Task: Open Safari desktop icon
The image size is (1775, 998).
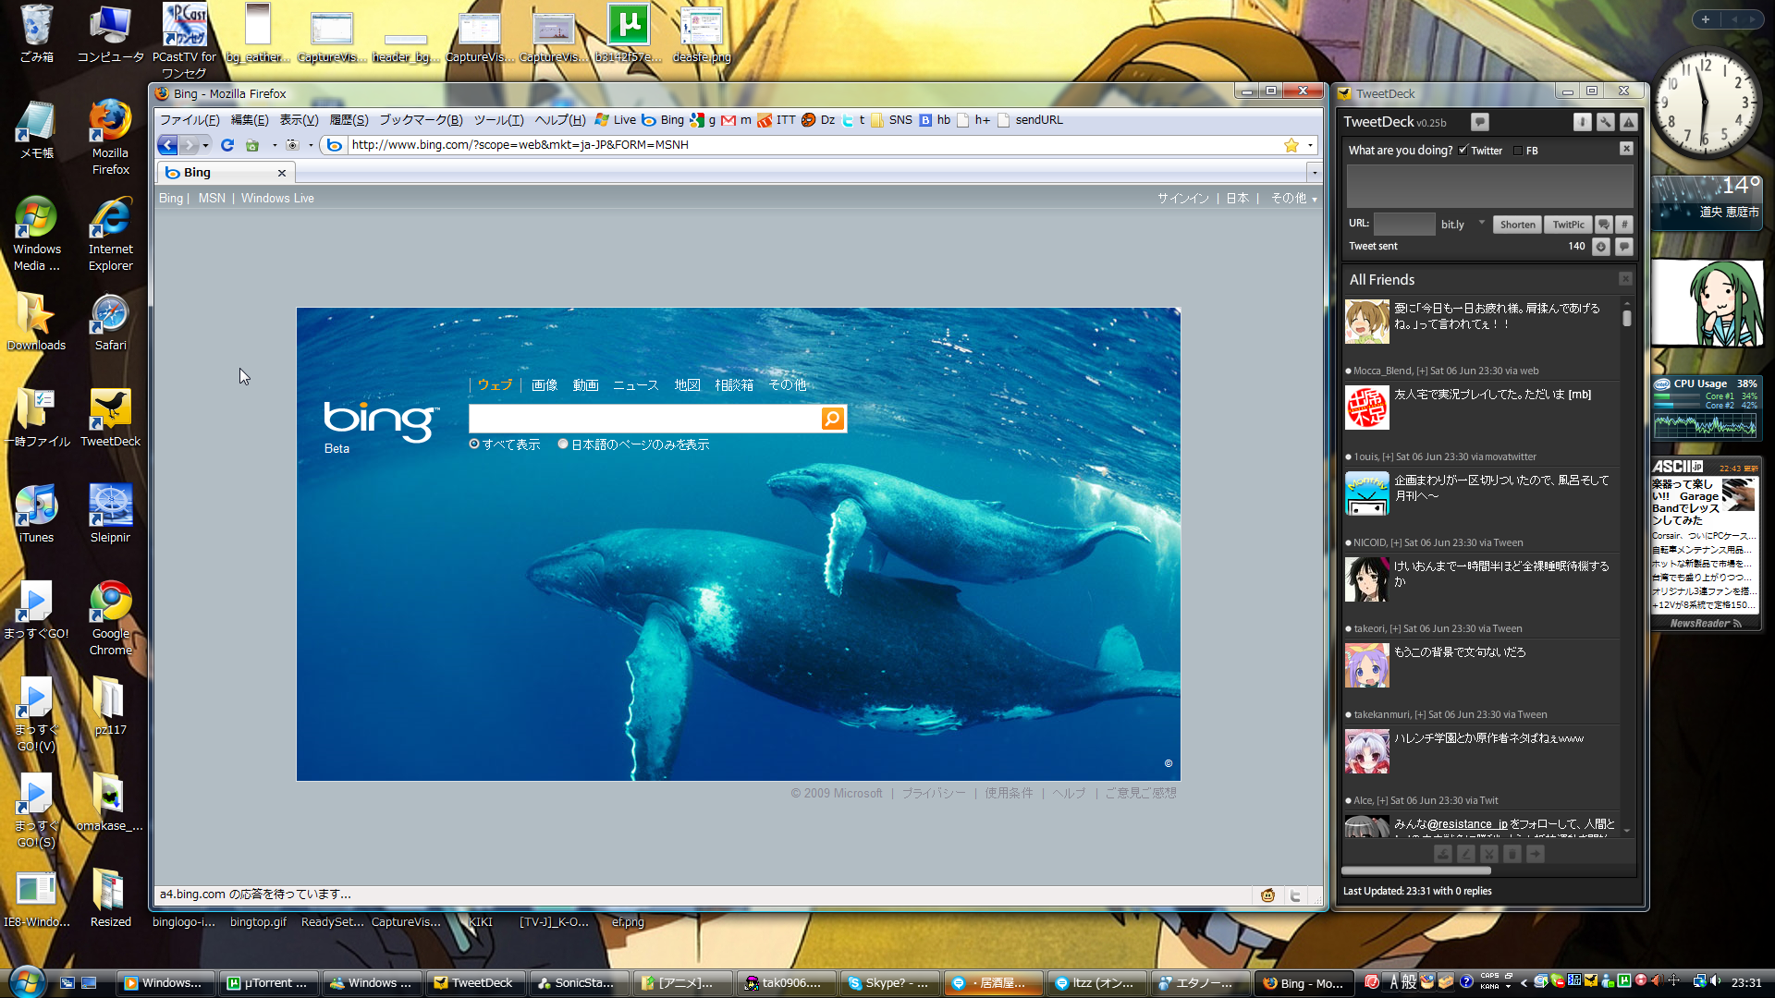Action: click(x=110, y=322)
